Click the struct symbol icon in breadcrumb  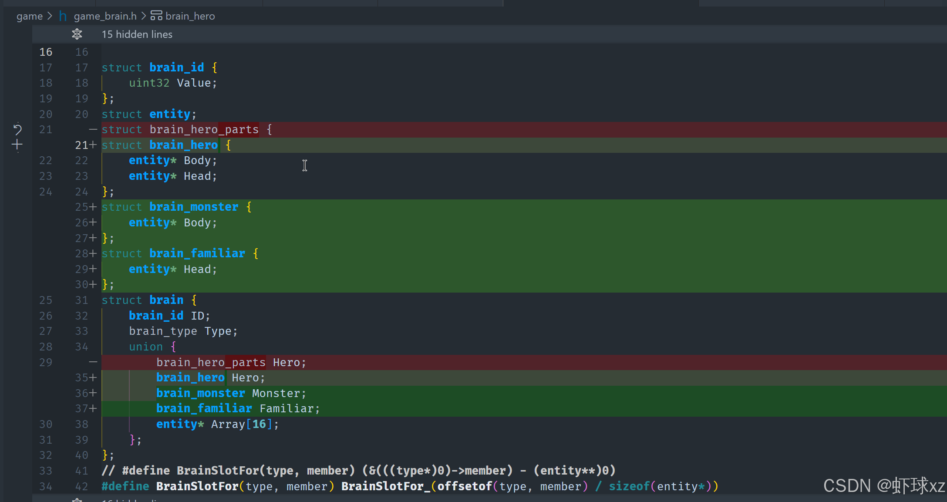[x=156, y=16]
